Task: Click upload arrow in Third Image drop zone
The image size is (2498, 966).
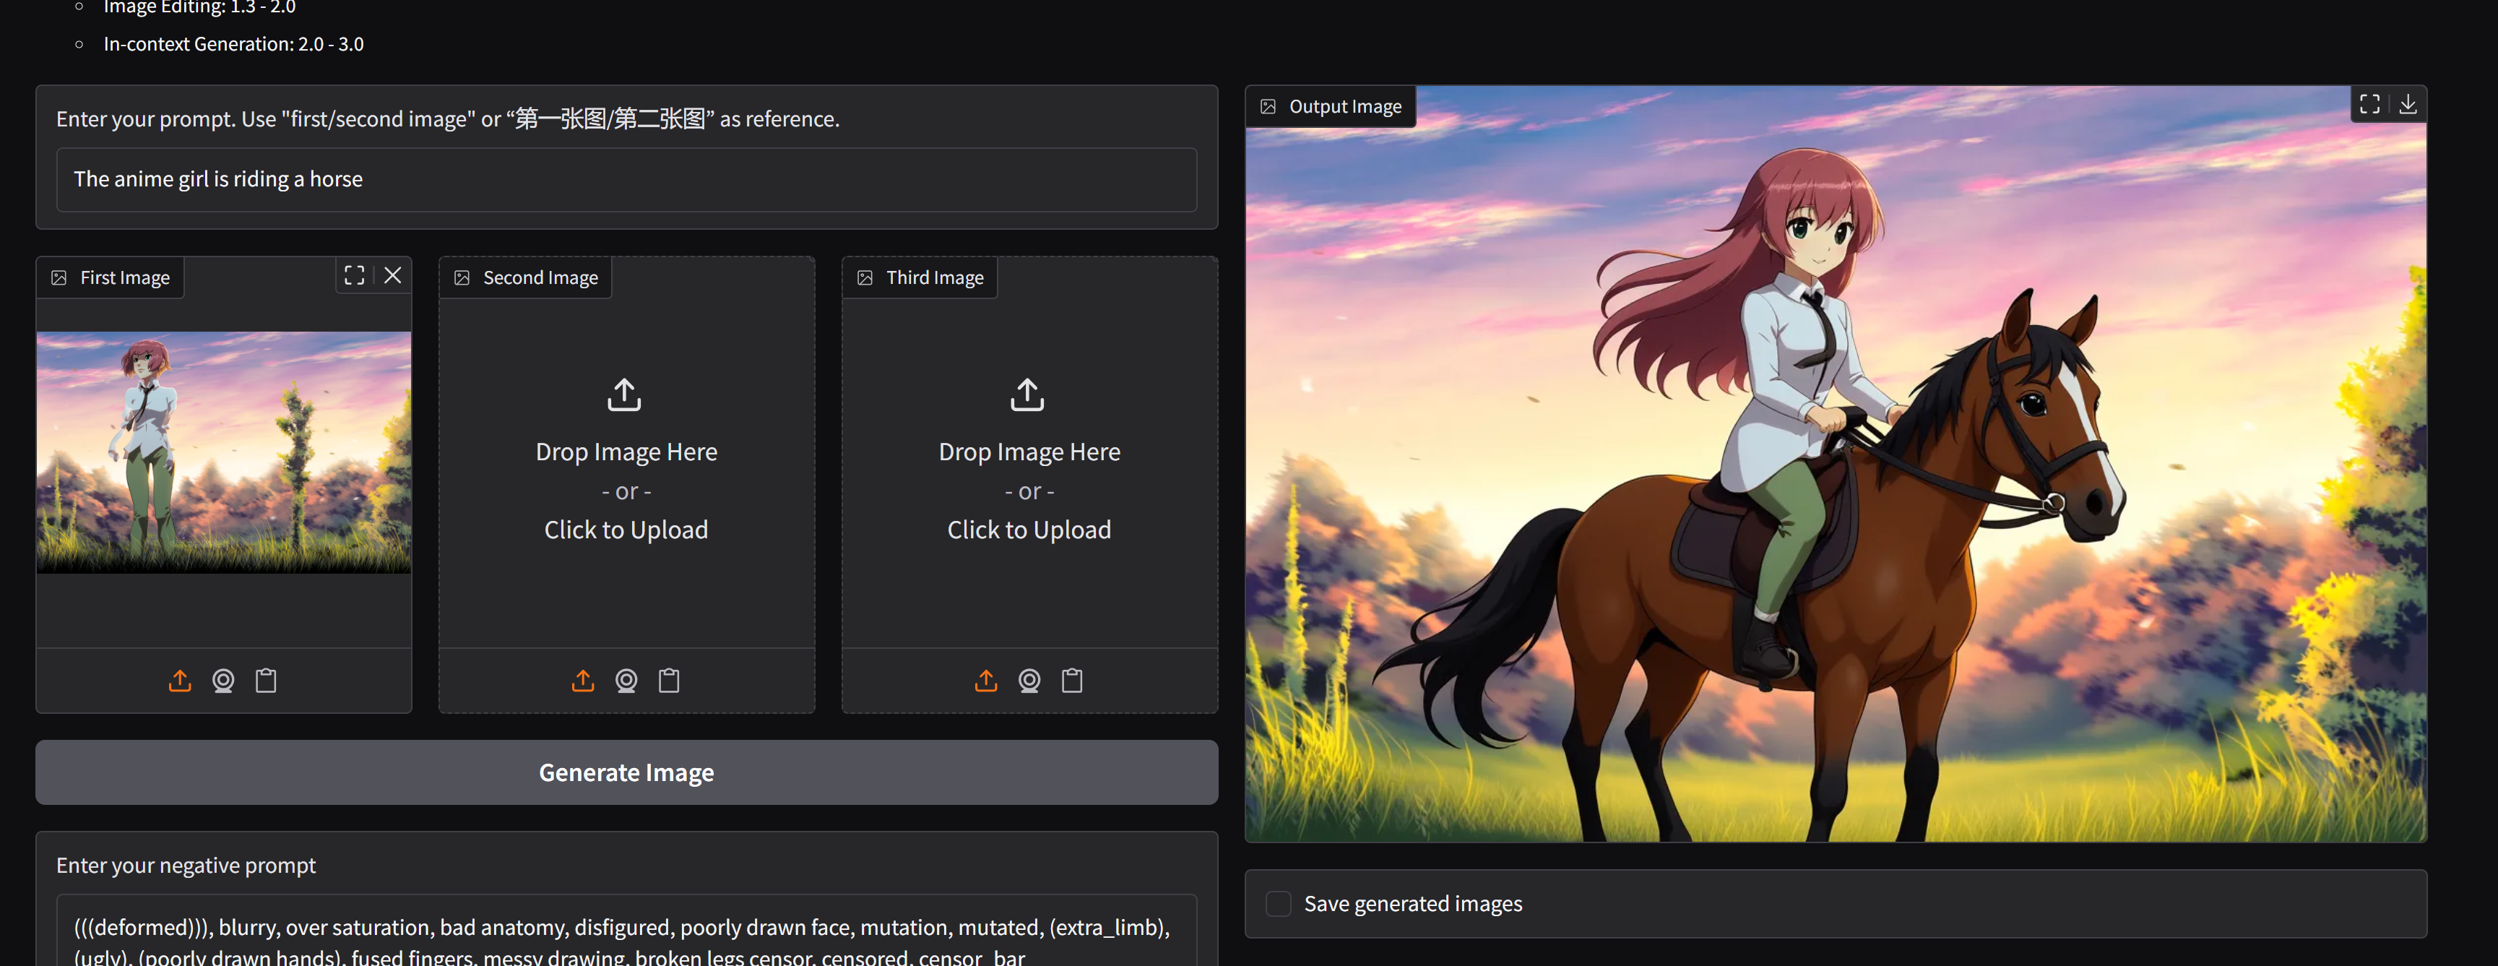Action: click(1028, 394)
